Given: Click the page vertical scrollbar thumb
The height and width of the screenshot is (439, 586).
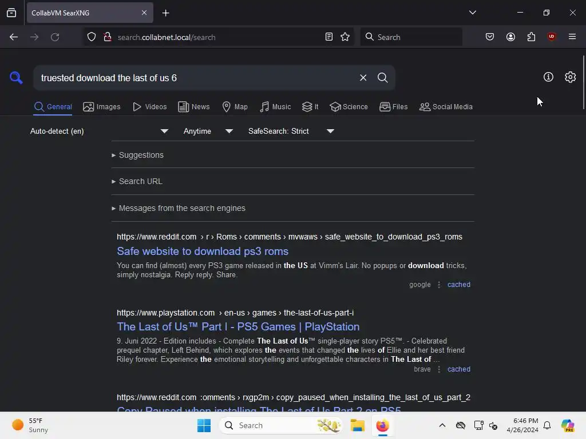Looking at the screenshot, I should (583, 82).
